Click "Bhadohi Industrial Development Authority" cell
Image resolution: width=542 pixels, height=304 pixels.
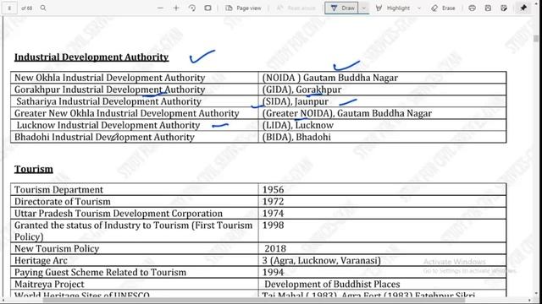(x=134, y=137)
